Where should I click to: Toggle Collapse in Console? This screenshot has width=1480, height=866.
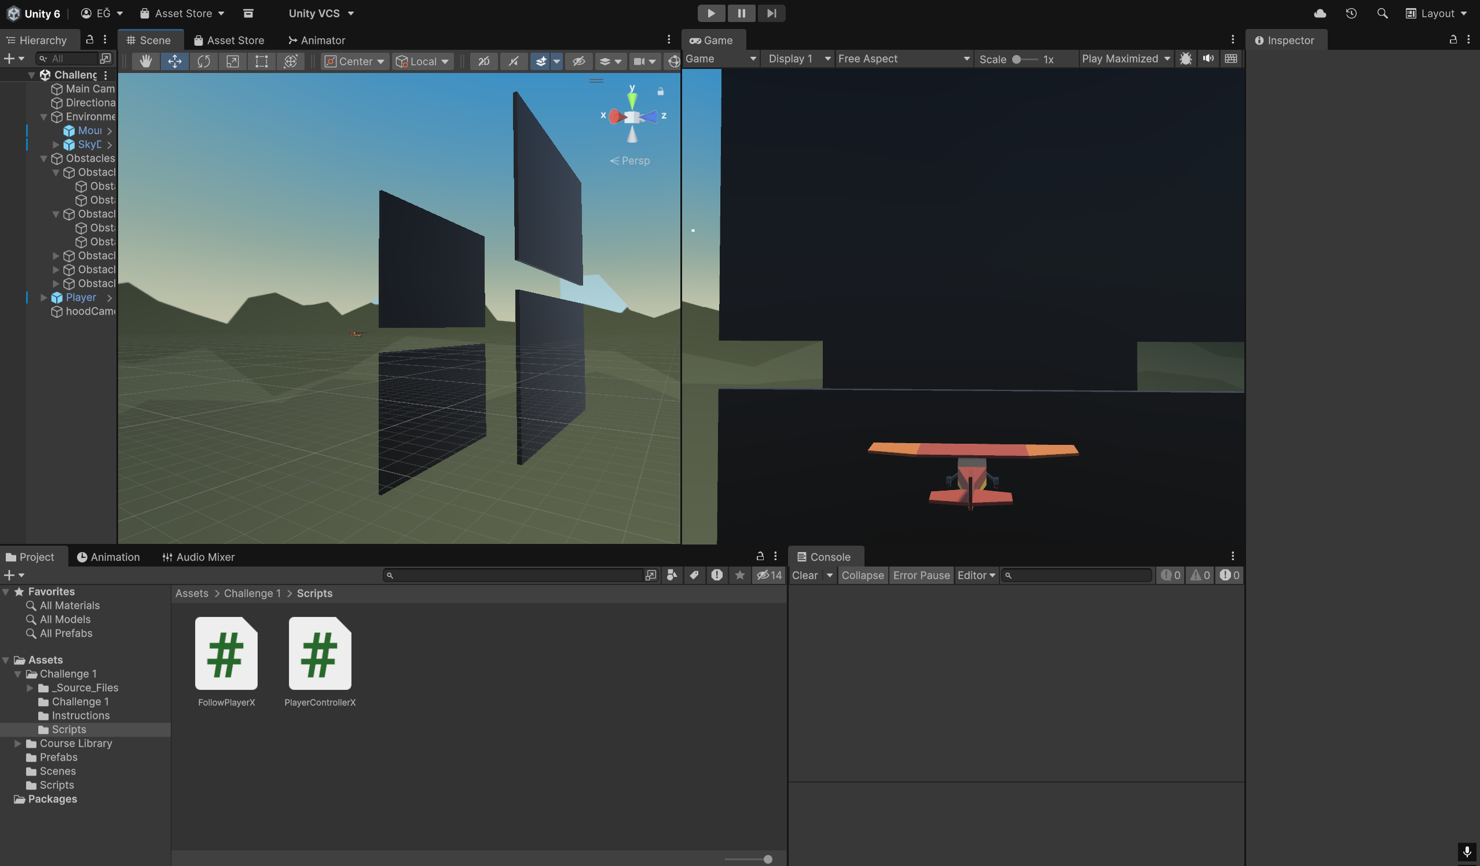[862, 575]
